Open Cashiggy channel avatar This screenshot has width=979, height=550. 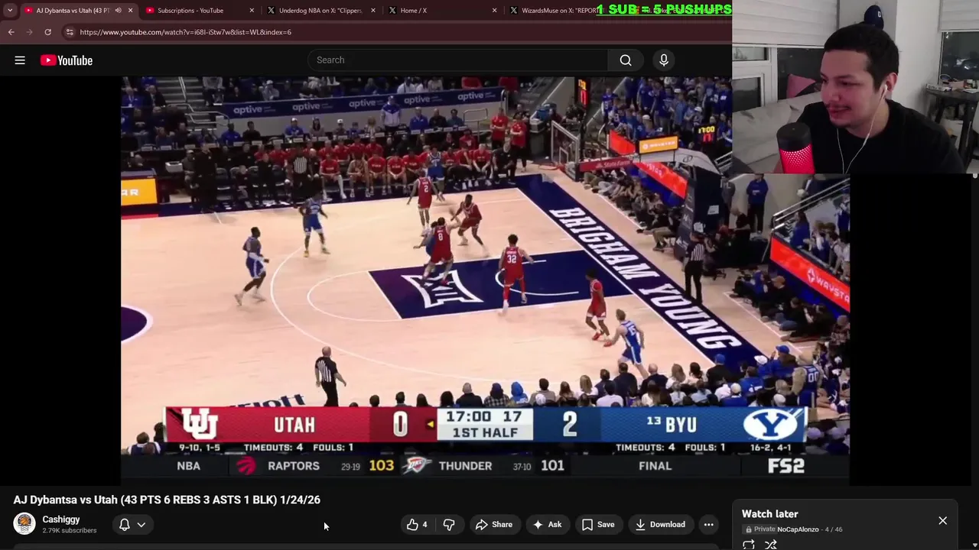[24, 524]
